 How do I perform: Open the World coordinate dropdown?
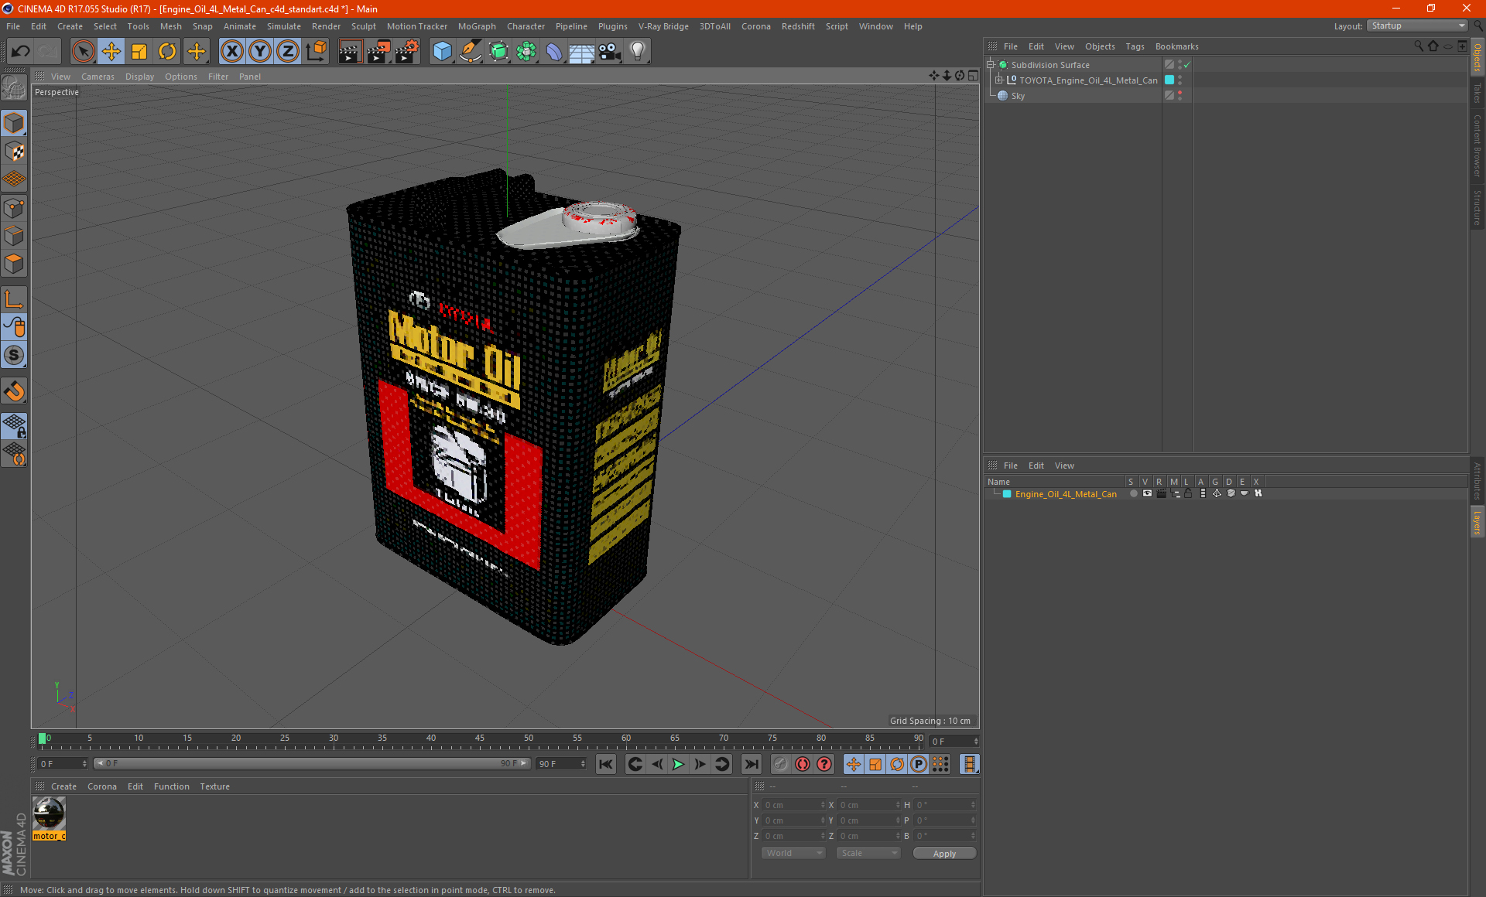coord(793,853)
